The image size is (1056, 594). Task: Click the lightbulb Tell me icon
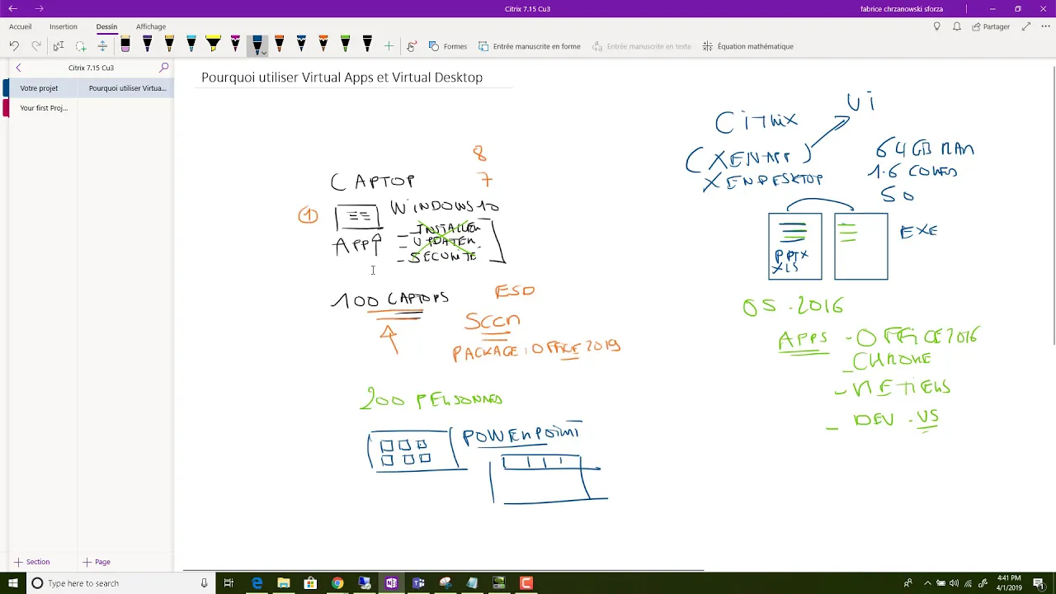tap(936, 26)
